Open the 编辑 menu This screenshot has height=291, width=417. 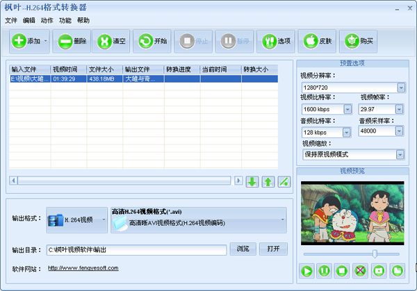[x=29, y=20]
